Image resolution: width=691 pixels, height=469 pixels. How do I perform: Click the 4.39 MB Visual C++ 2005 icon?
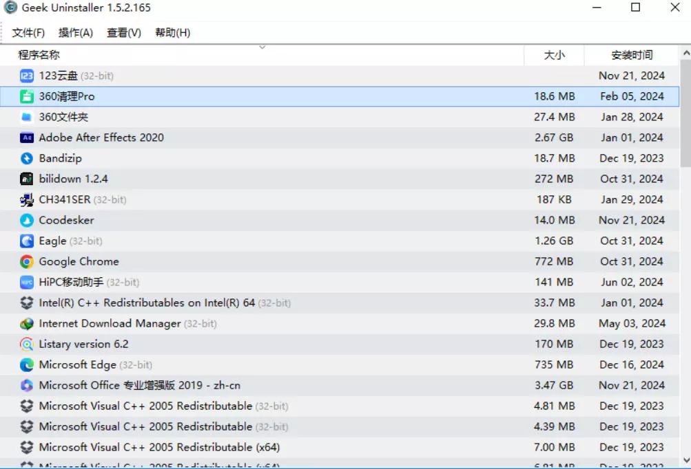[x=26, y=427]
